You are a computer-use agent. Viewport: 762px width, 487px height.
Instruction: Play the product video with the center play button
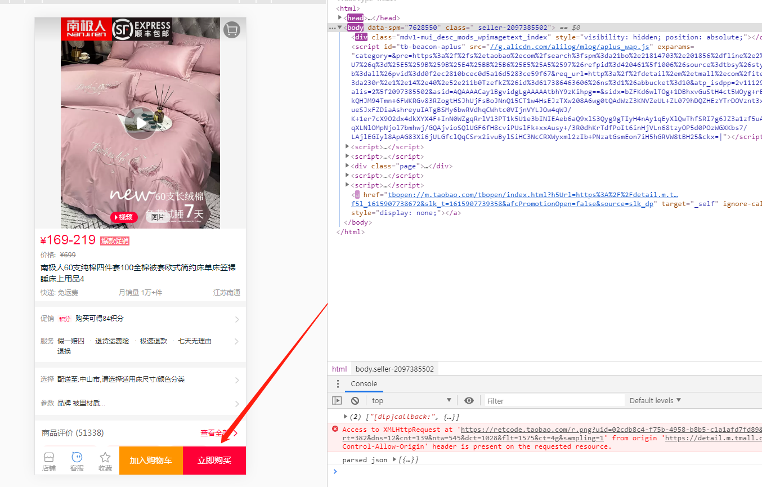coord(141,122)
